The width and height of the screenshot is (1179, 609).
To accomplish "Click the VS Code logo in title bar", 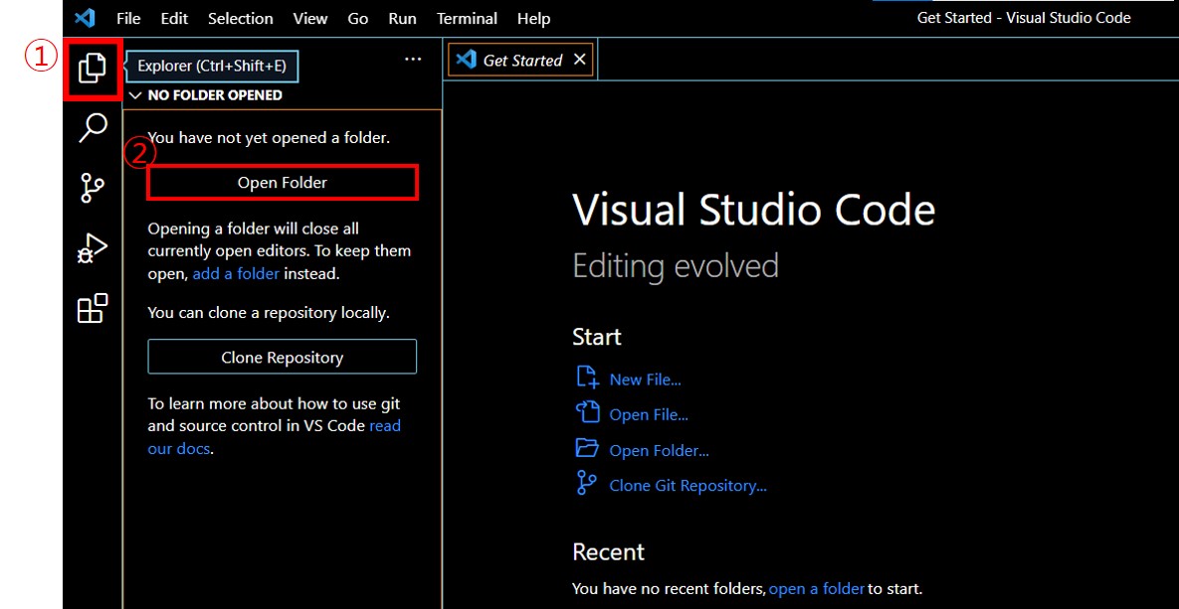I will point(85,18).
